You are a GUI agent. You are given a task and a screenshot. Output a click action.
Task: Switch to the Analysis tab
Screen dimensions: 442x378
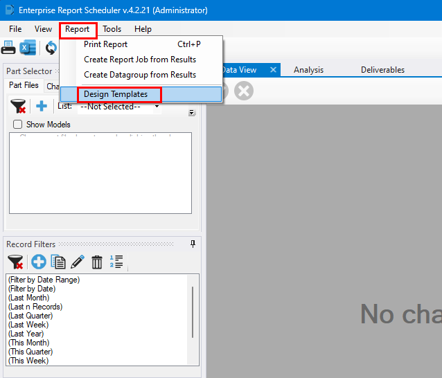308,70
